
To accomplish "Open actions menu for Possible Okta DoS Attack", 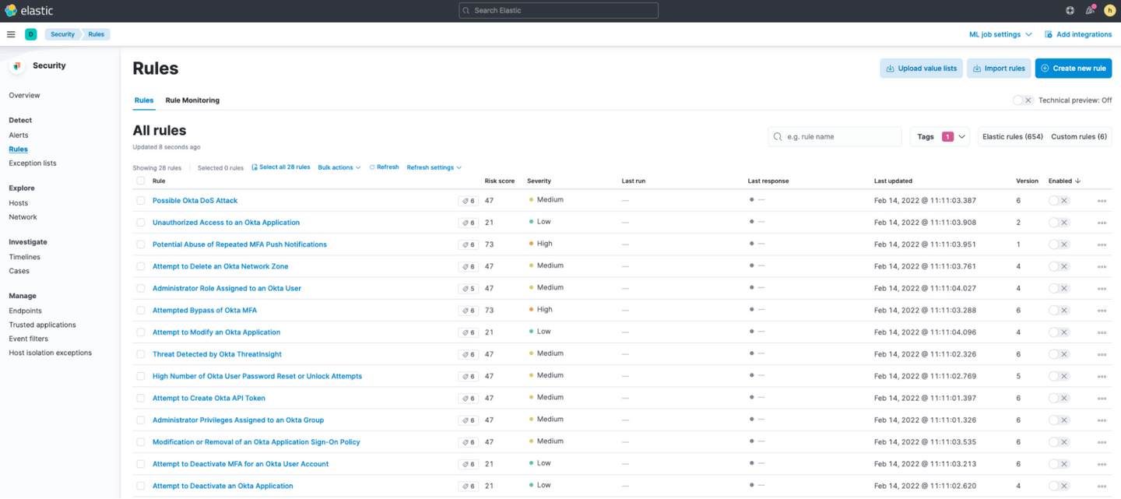I will [1102, 201].
